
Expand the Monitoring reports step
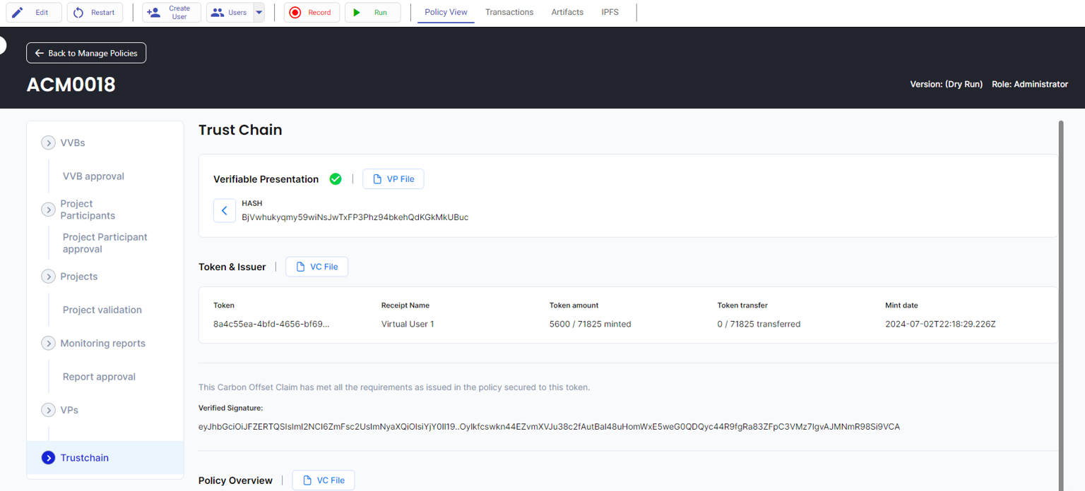(x=48, y=344)
